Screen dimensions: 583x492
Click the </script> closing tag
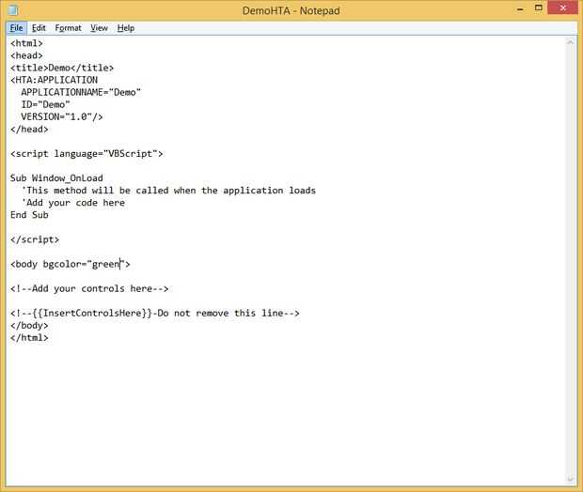35,239
